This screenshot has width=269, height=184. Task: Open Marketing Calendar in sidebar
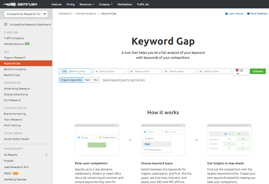click(x=15, y=179)
